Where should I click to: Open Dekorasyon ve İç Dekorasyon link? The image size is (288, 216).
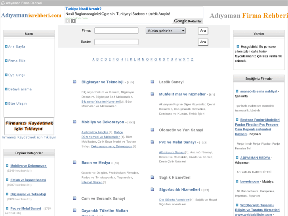112,146
